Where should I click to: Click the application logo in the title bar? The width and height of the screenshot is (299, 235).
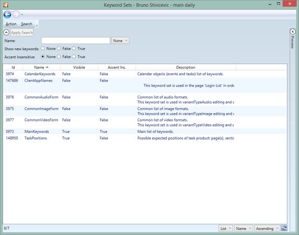[6, 5]
